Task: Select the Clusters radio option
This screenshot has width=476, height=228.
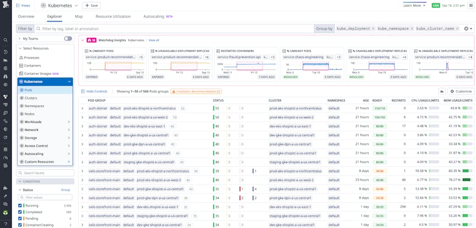Action: [x=21, y=98]
